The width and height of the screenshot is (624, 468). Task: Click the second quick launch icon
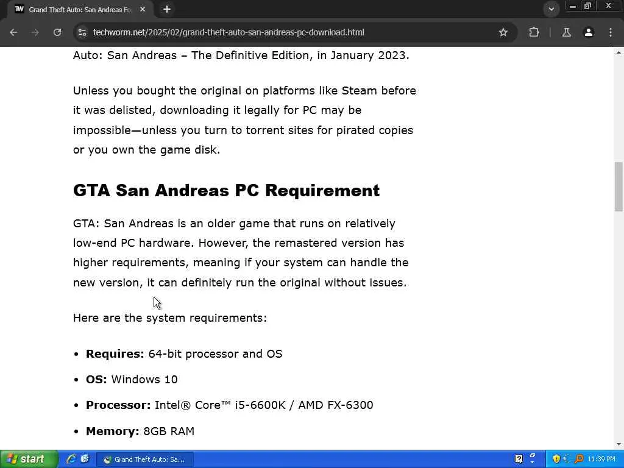[85, 459]
